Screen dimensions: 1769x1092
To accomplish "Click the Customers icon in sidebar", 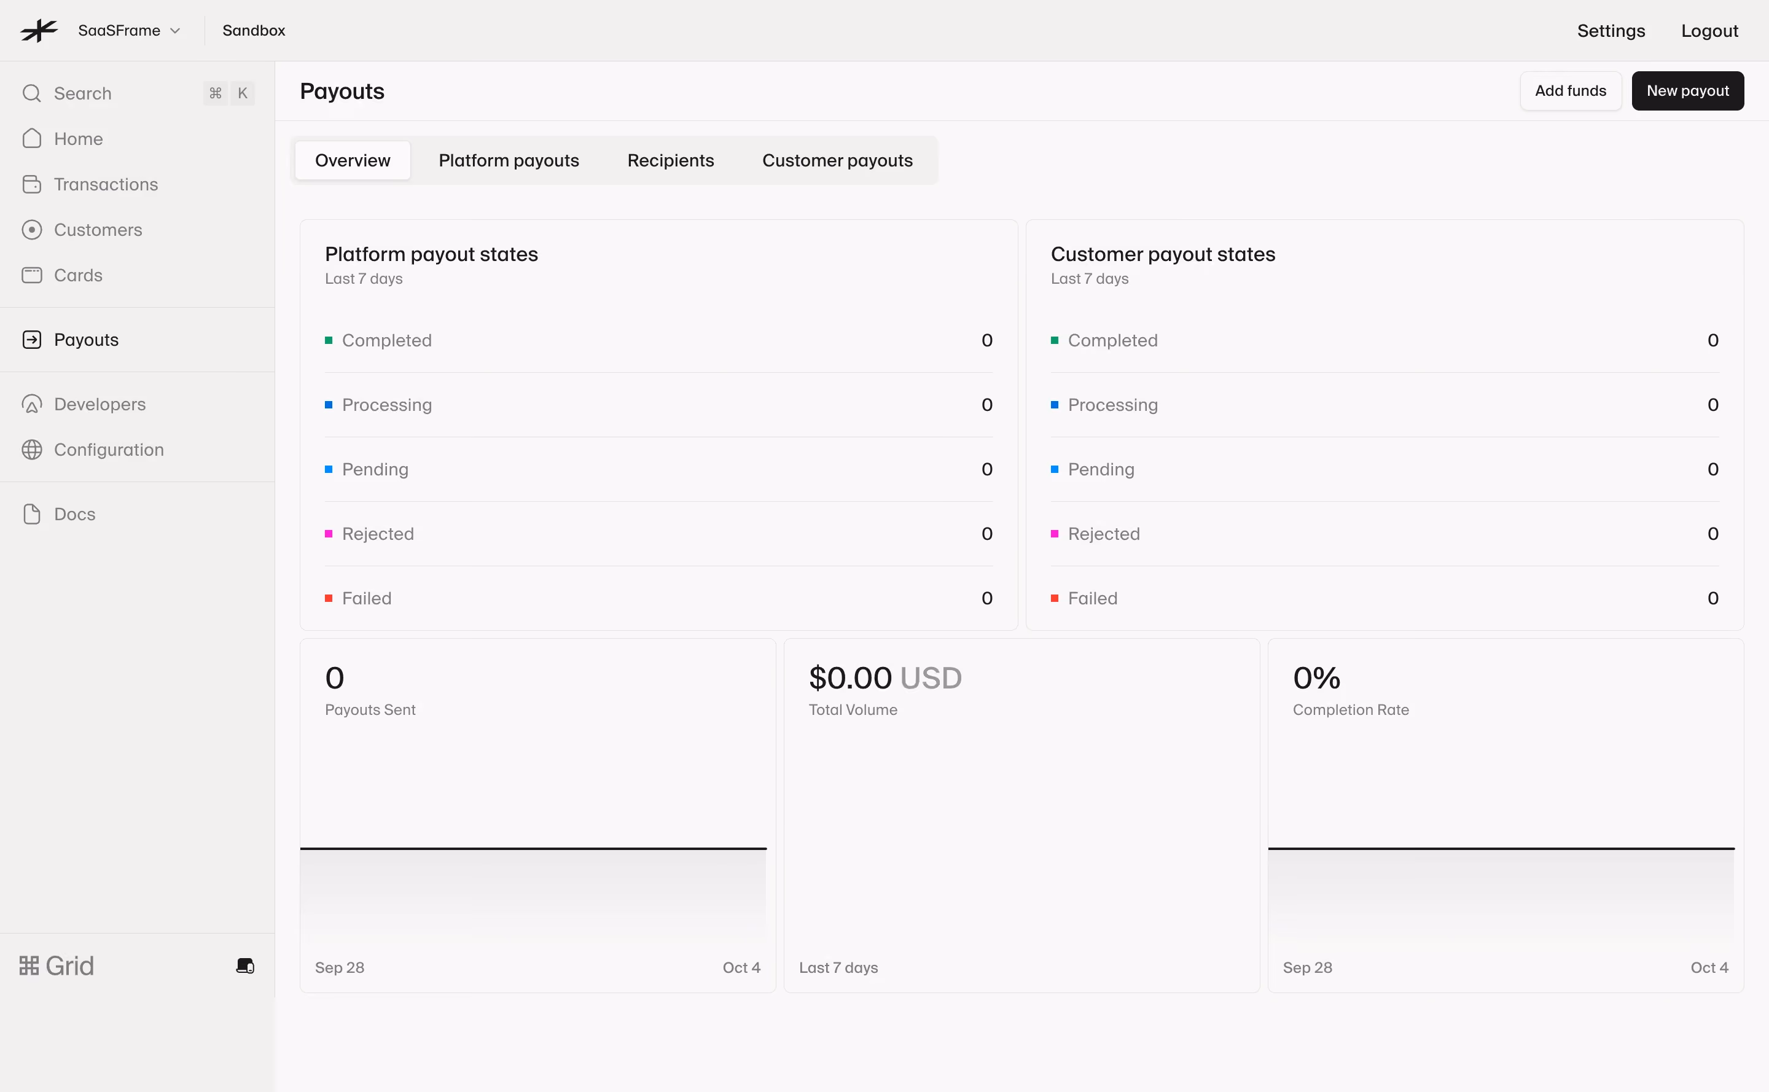I will point(32,230).
